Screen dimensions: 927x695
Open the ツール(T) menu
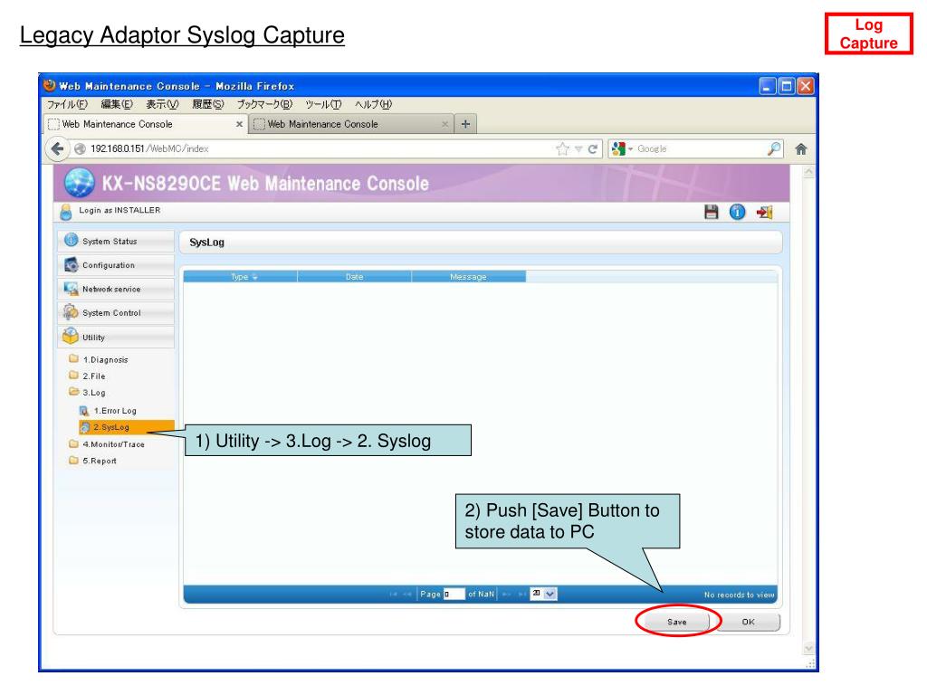323,105
